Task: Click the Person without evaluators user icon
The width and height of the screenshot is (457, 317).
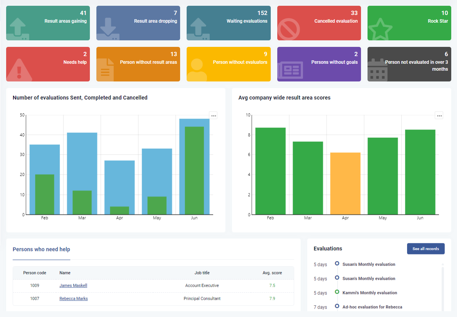Action: [197, 70]
